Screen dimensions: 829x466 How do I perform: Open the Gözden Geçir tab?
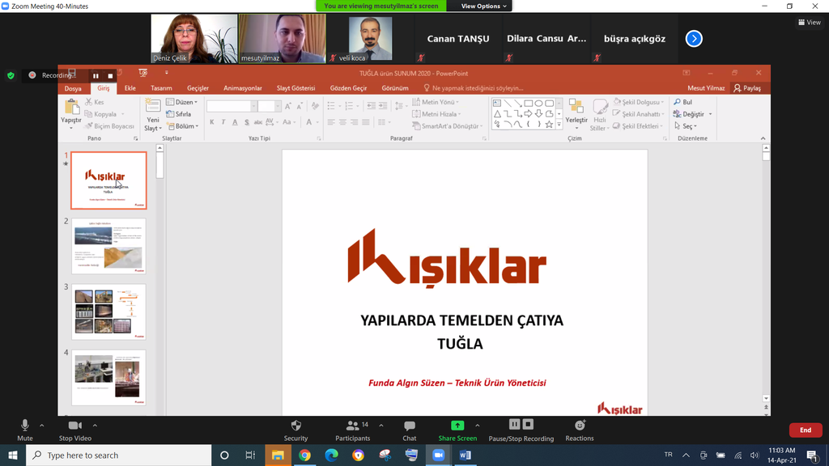pyautogui.click(x=348, y=88)
